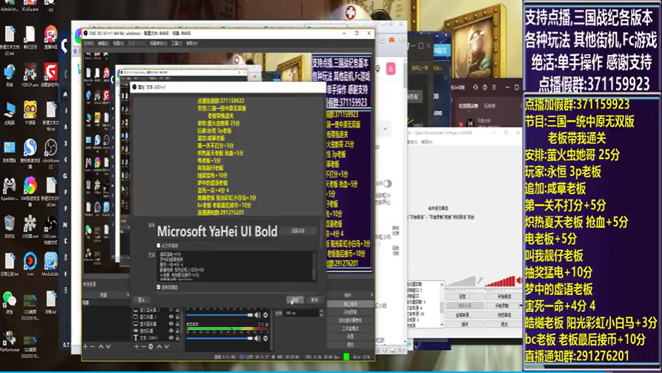Open Xpadder desktop icon
The width and height of the screenshot is (662, 373).
pyautogui.click(x=9, y=189)
